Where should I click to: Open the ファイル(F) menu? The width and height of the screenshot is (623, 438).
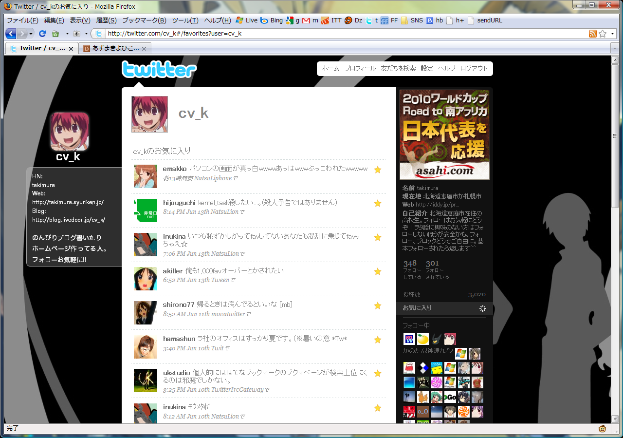(22, 20)
